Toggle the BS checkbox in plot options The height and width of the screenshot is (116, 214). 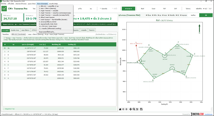click(x=177, y=15)
